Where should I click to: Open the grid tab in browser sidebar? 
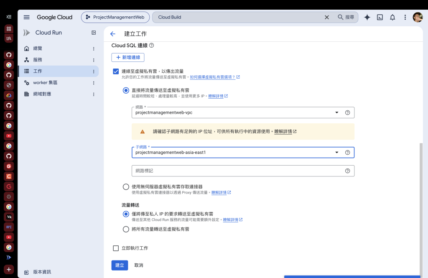pos(9,29)
